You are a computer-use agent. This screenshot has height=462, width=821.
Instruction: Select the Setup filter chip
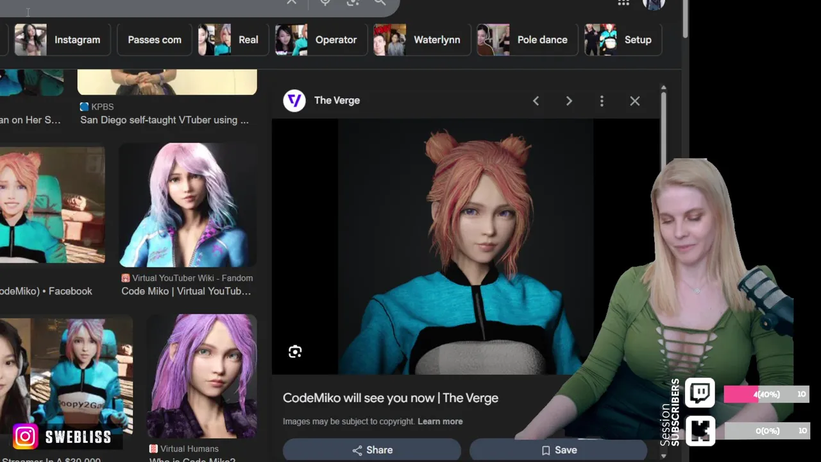coord(622,40)
